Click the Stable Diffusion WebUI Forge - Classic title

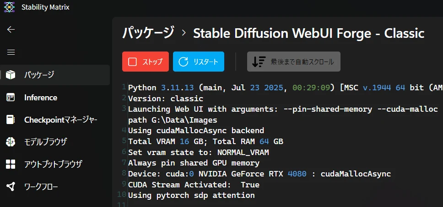coord(309,34)
